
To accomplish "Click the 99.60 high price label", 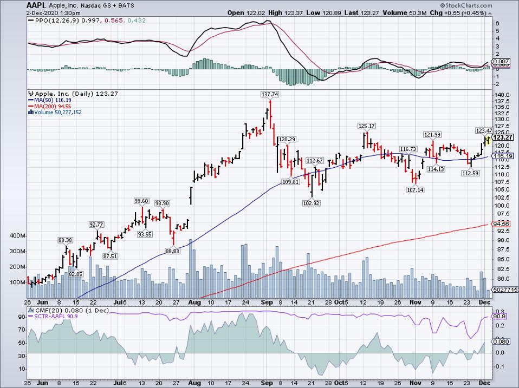I will 141,201.
